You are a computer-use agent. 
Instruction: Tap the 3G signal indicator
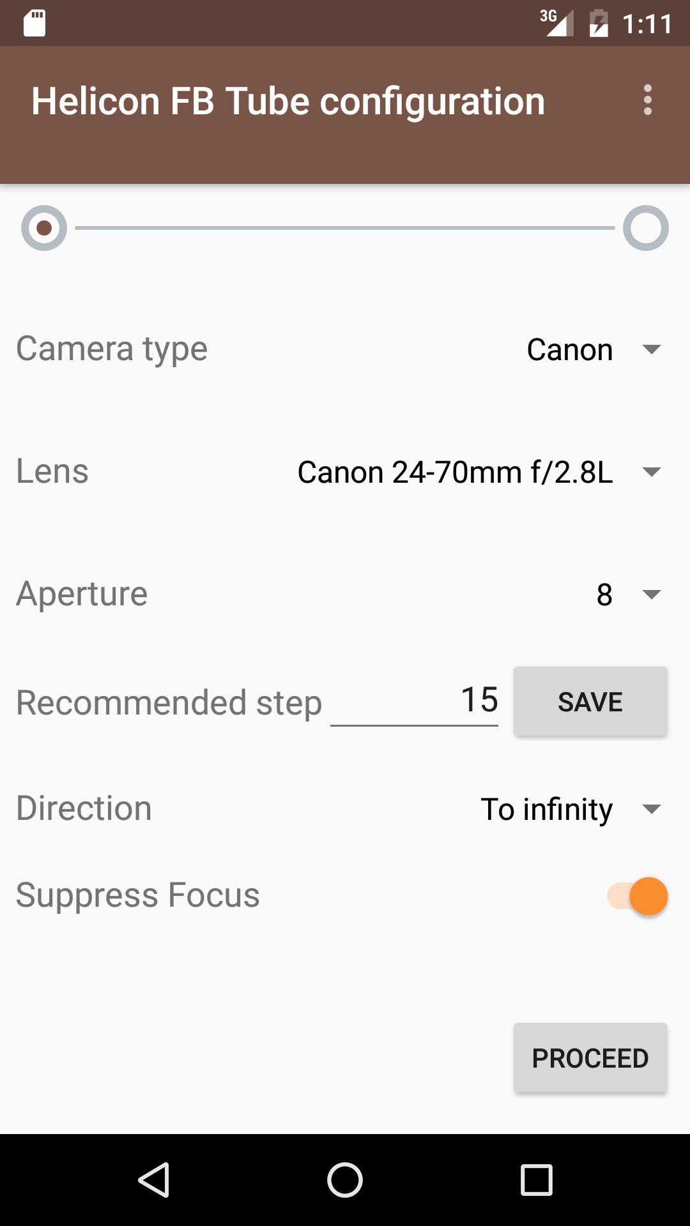556,24
